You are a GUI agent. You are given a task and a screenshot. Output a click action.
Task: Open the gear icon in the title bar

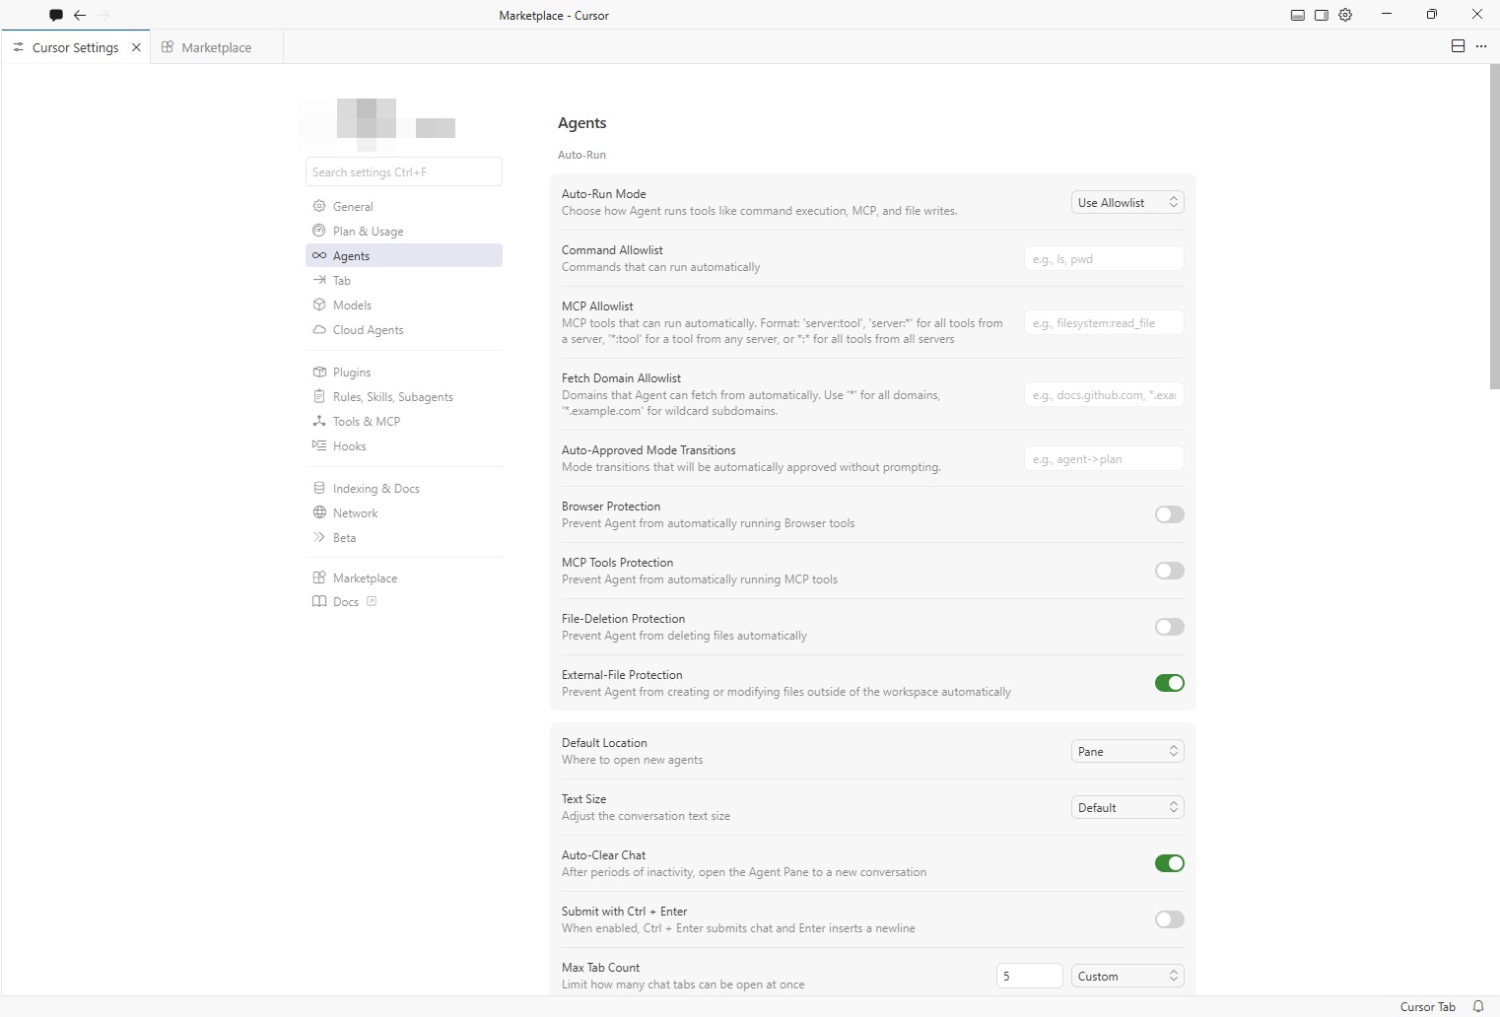[x=1345, y=15]
